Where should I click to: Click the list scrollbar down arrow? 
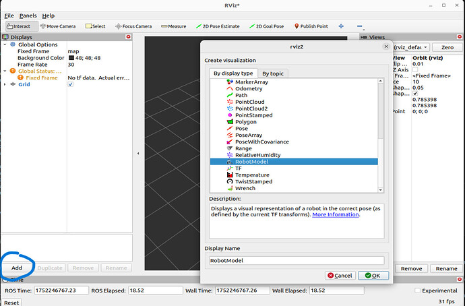click(x=381, y=190)
